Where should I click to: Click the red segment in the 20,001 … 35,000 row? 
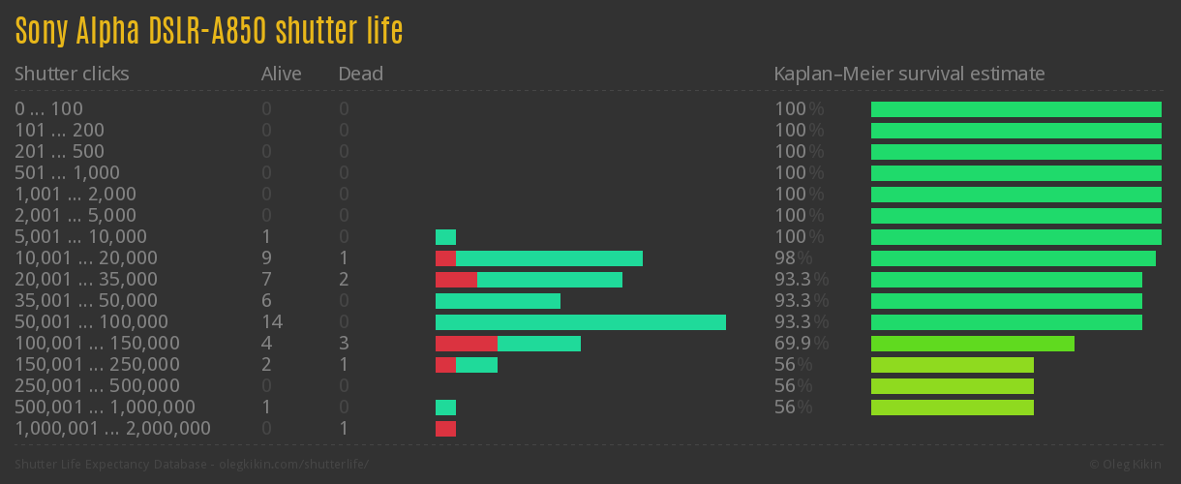[x=456, y=280]
